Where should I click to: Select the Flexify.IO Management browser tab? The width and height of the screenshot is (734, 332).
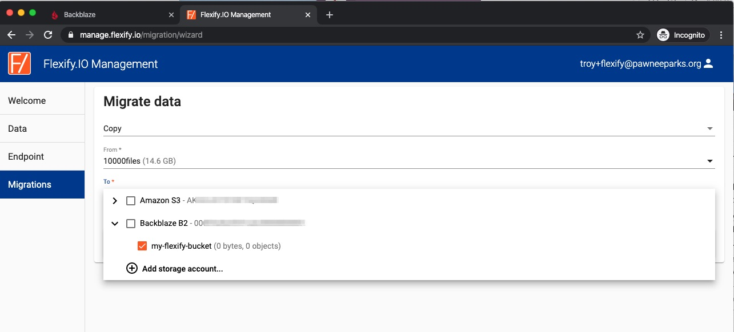[x=248, y=15]
